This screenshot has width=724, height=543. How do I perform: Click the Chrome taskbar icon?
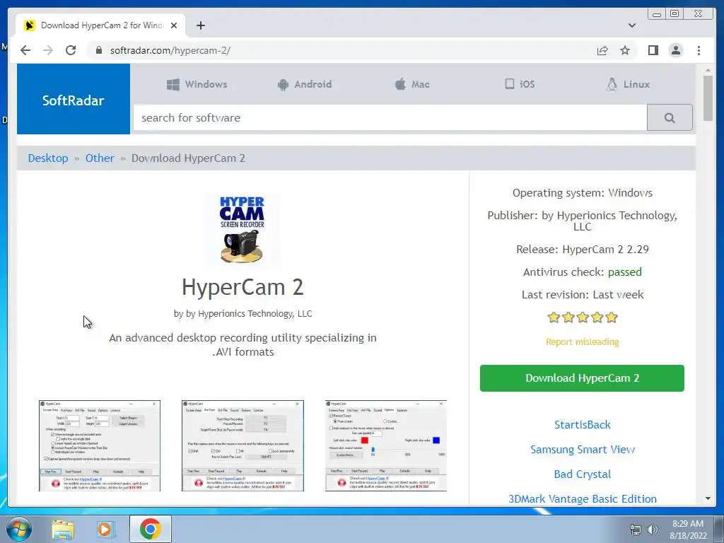pos(150,529)
